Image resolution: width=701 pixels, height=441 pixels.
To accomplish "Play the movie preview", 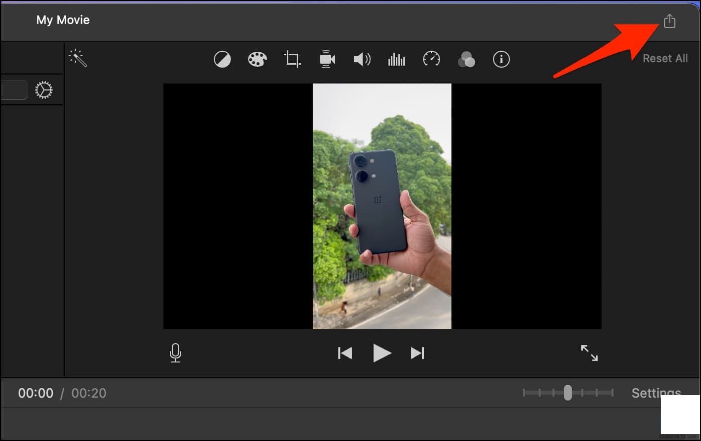I will (x=382, y=353).
